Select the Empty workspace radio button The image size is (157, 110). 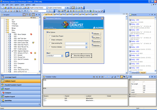50,40
